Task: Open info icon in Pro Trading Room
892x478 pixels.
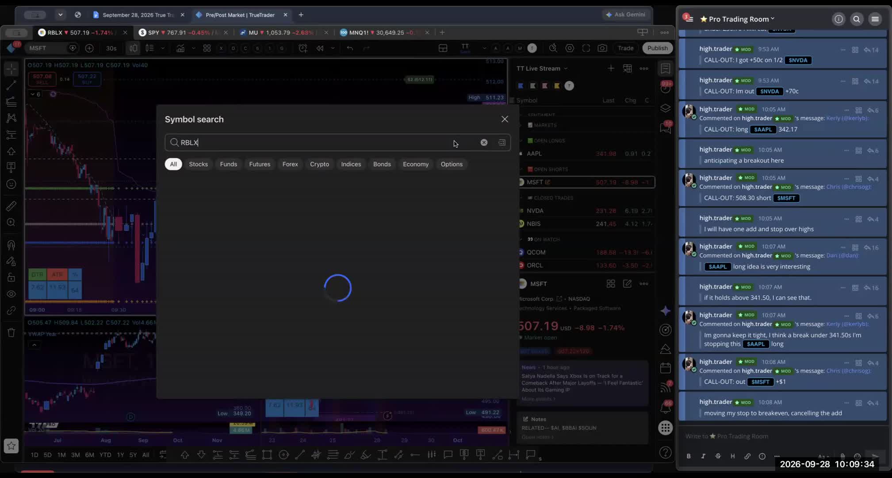Action: [x=838, y=19]
